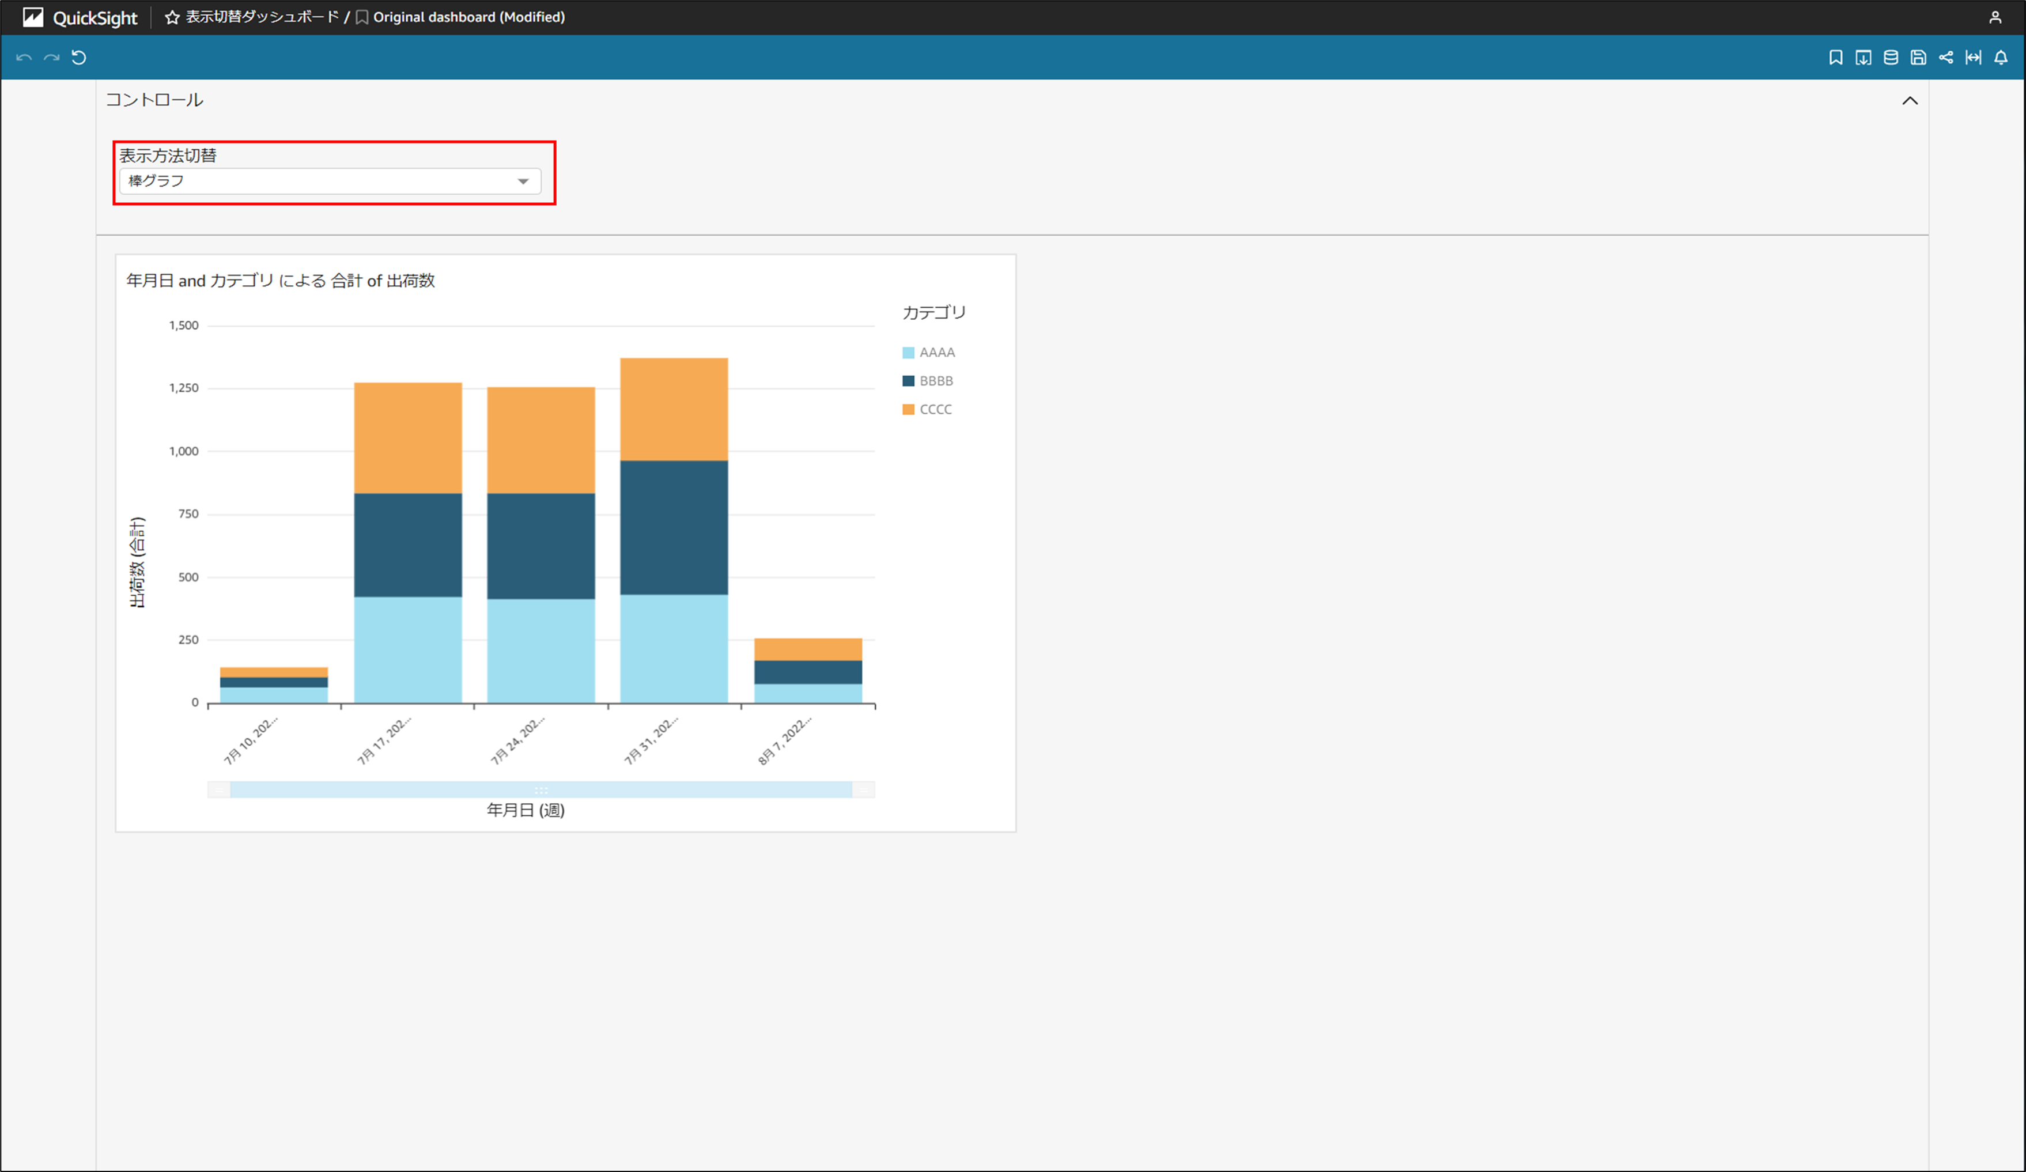This screenshot has width=2026, height=1172.
Task: Redo the last undone change
Action: point(51,57)
